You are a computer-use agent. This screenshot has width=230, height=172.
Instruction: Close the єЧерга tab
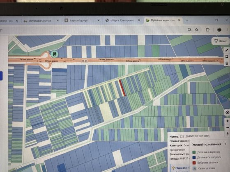point(139,20)
